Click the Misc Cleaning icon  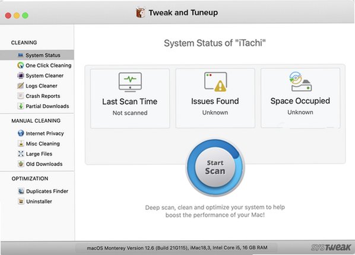[x=21, y=144]
